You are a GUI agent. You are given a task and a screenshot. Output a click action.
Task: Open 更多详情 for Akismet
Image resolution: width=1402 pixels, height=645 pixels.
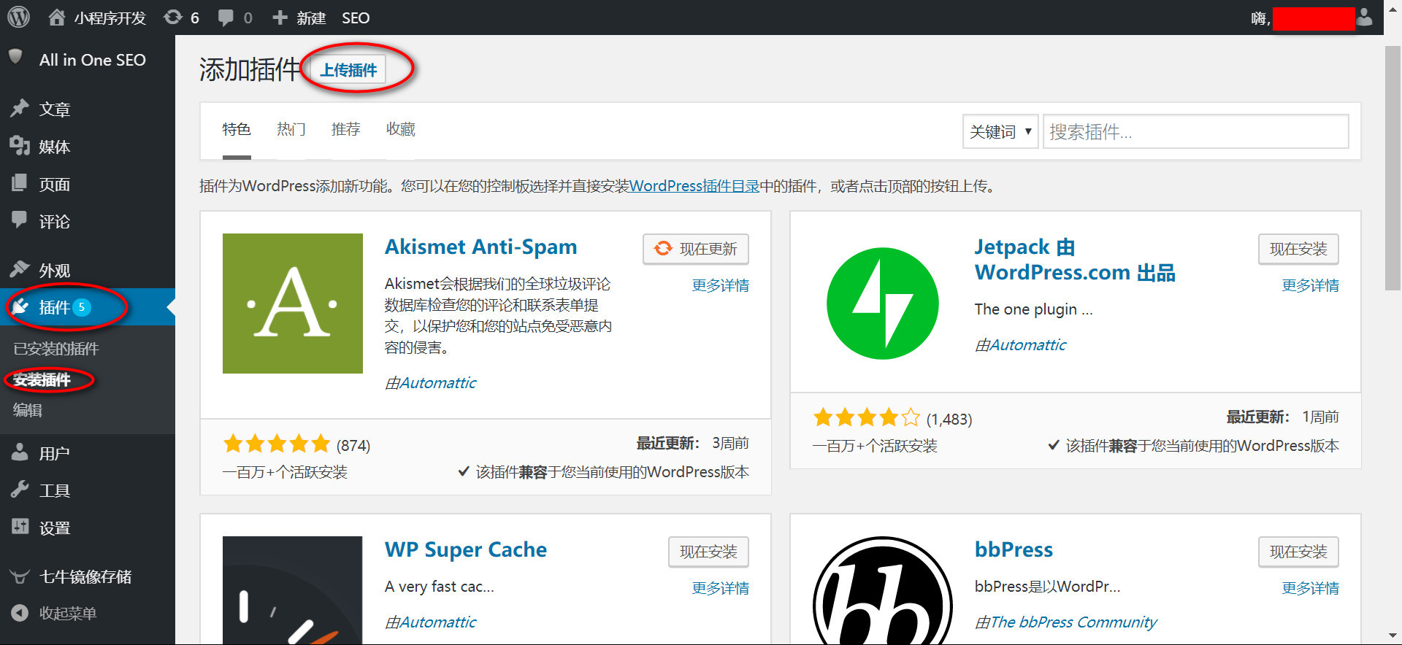point(721,285)
